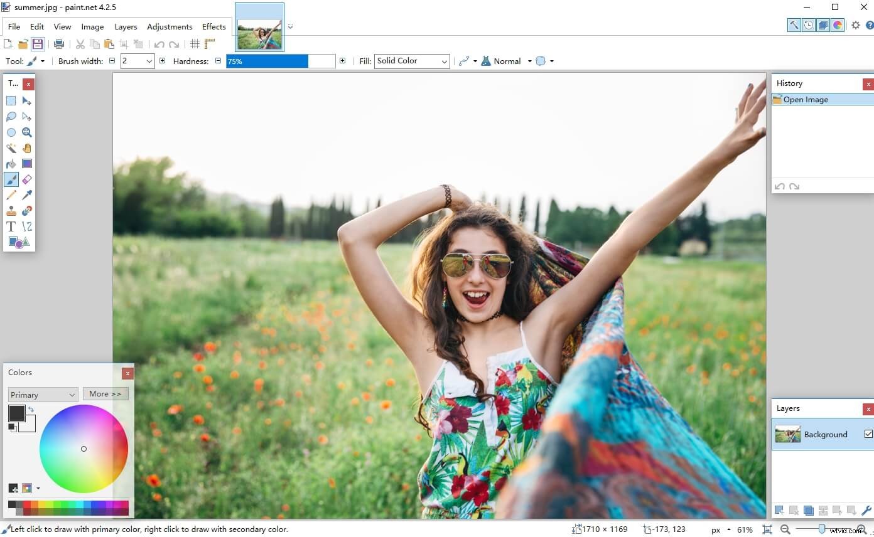The image size is (874, 537).
Task: Open the Primary color mode dropdown
Action: click(x=42, y=394)
